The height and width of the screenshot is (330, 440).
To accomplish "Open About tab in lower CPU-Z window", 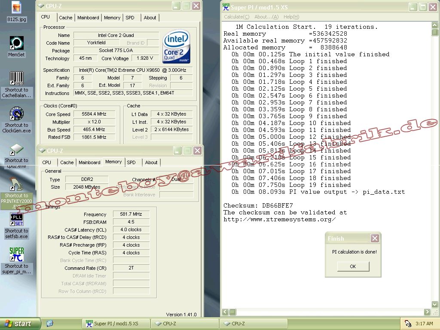I will click(x=151, y=162).
